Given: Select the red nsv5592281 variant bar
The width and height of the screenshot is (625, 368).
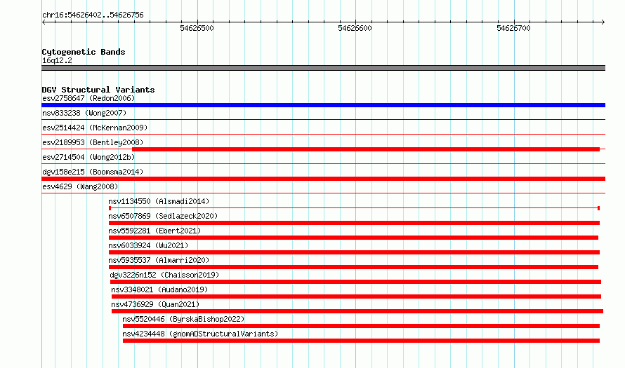Looking at the screenshot, I should (x=353, y=238).
